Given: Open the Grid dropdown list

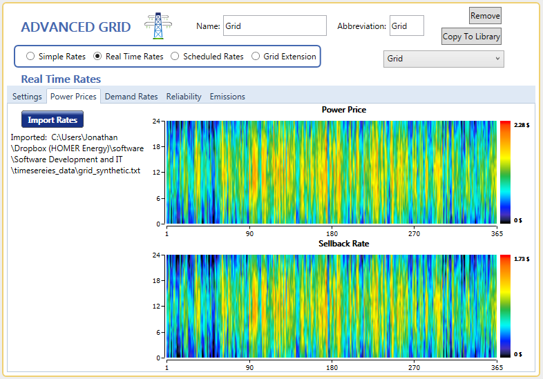Looking at the screenshot, I should [444, 59].
